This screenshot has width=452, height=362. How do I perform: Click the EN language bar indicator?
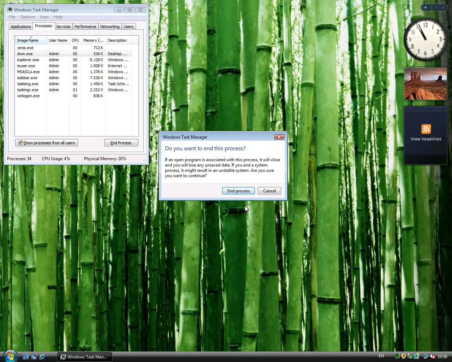(x=381, y=356)
